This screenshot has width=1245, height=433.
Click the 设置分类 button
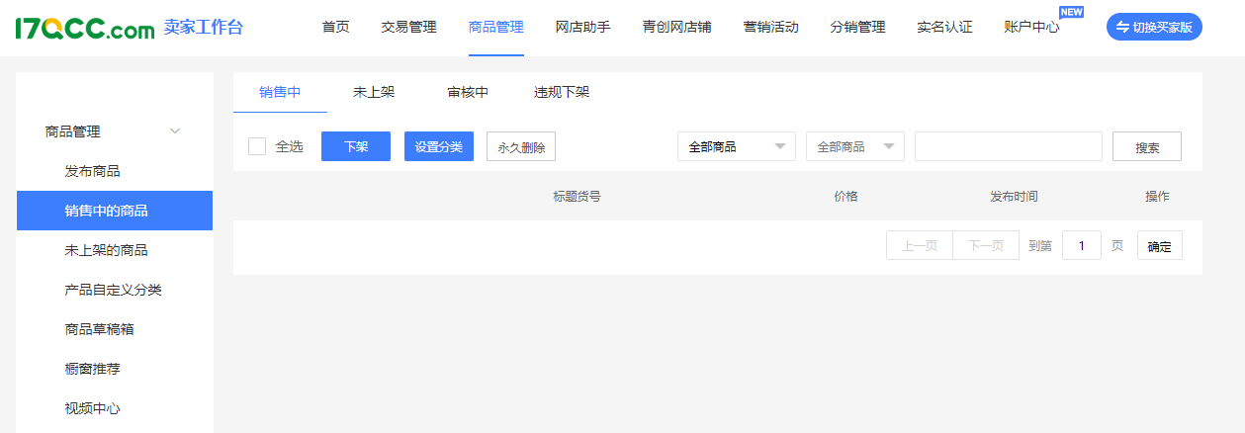[x=439, y=146]
